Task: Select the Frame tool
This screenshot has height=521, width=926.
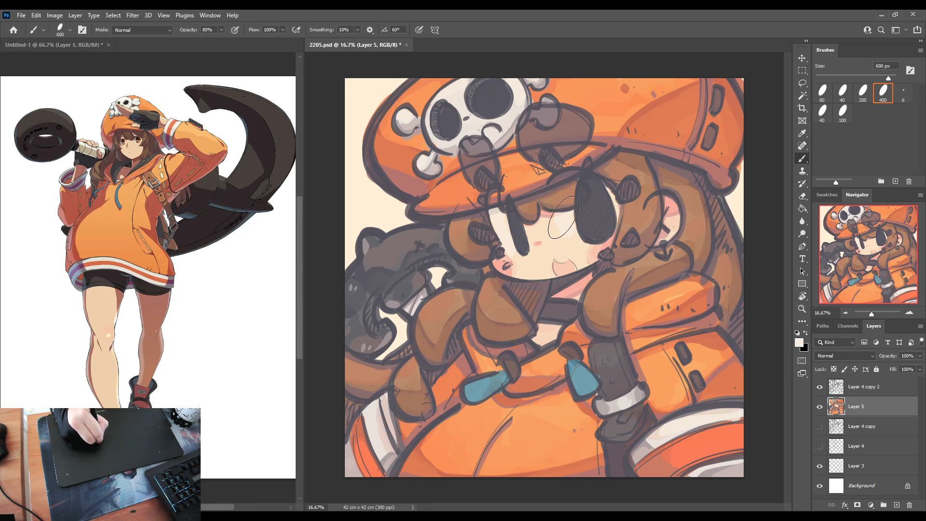Action: [802, 121]
